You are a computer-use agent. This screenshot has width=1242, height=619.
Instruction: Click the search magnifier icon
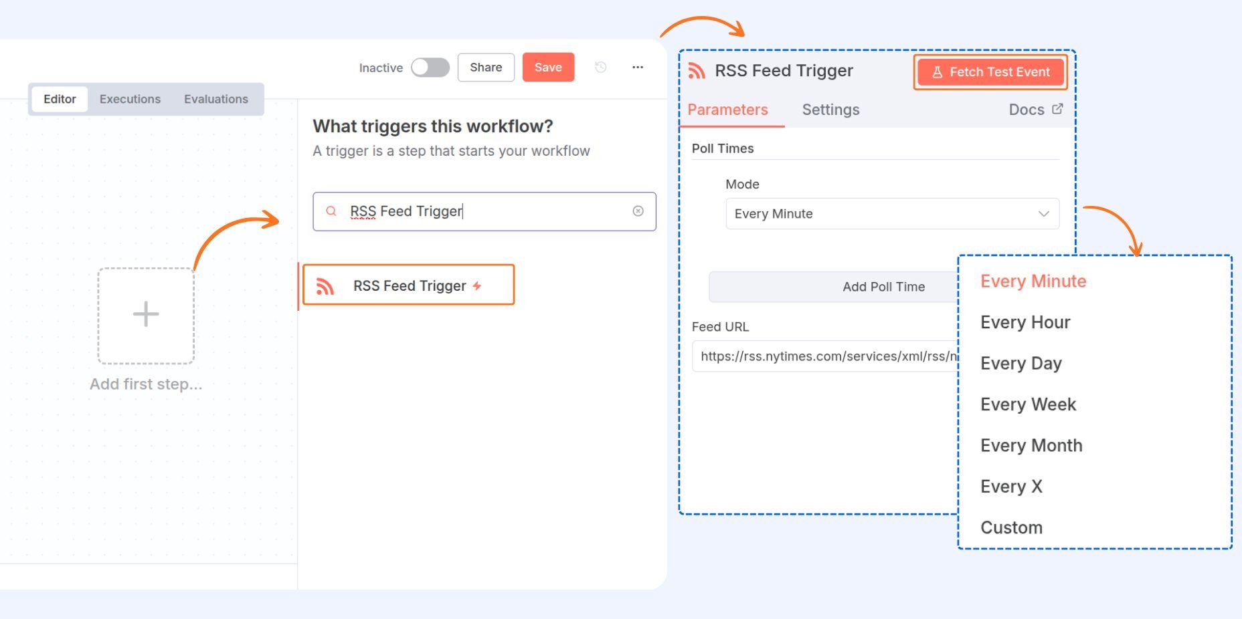[331, 211]
